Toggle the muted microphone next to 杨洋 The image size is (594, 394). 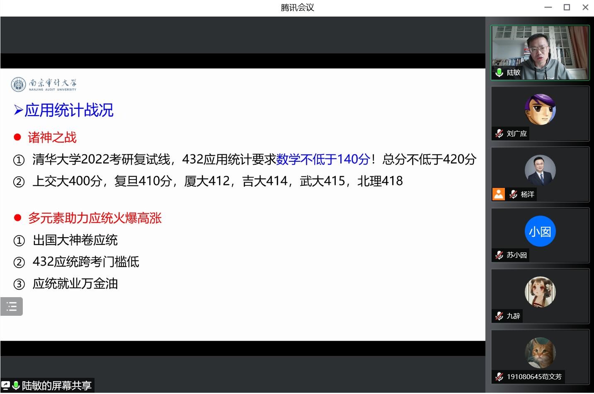coord(514,195)
